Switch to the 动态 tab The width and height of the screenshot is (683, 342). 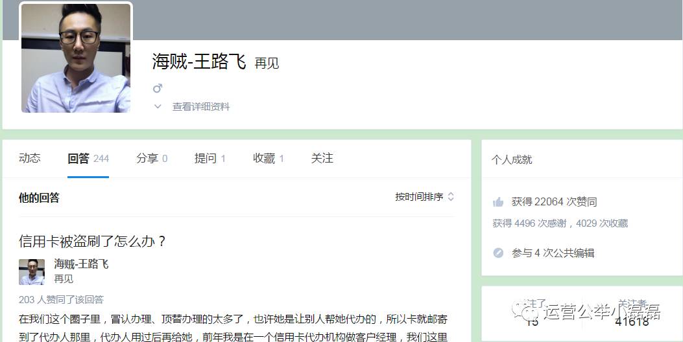(x=30, y=158)
